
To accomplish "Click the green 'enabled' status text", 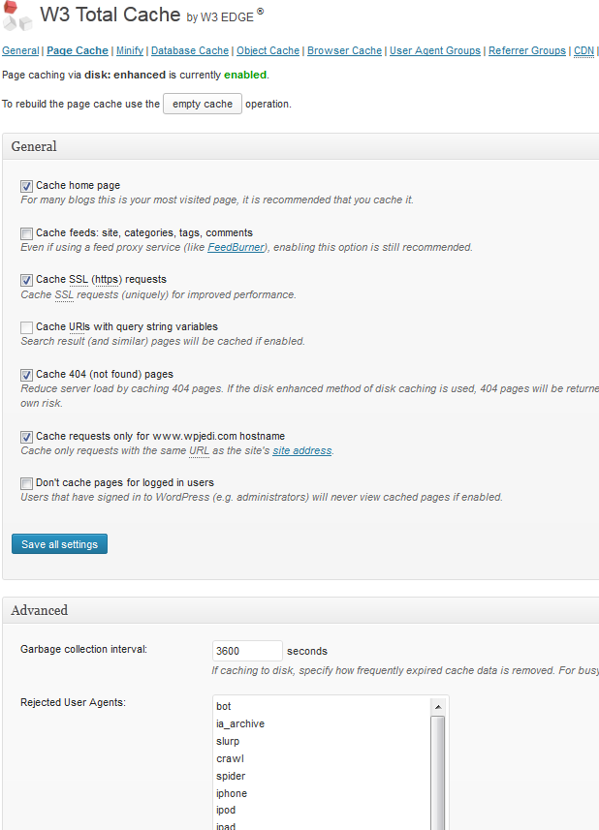I will (x=245, y=75).
